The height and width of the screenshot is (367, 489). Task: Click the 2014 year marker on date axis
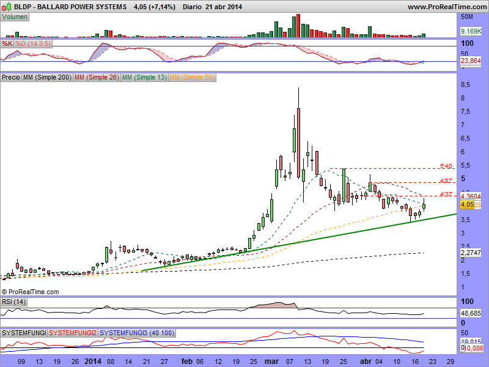pyautogui.click(x=93, y=361)
